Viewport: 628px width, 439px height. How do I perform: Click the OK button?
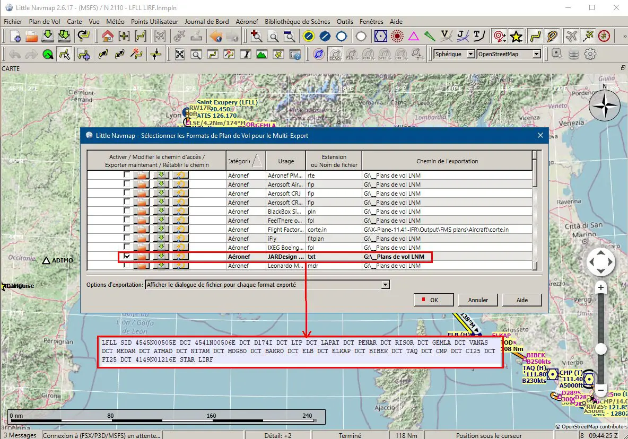(x=434, y=300)
